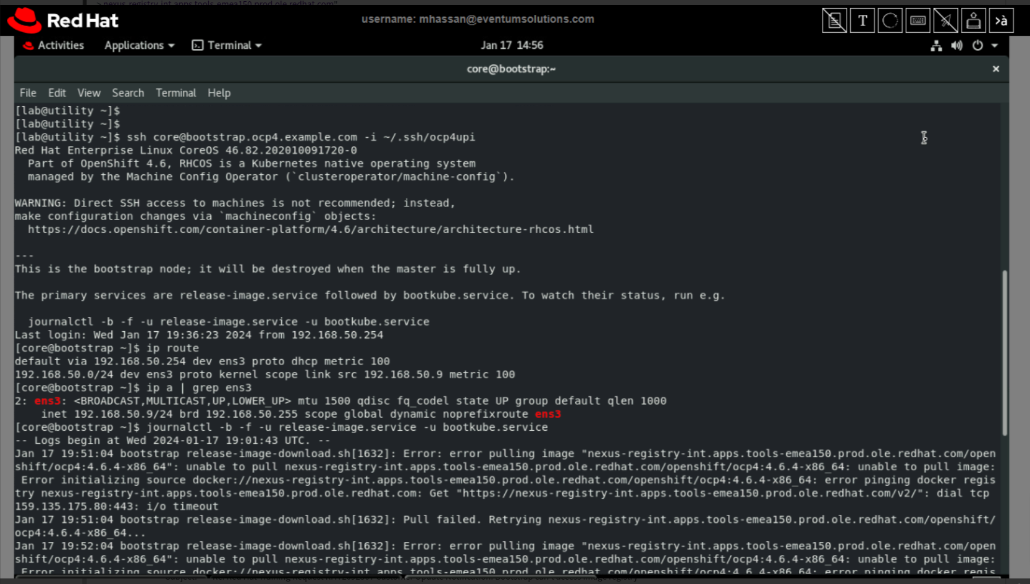The height and width of the screenshot is (584, 1030).
Task: Click the 'default via 192.168.50.254' route line
Action: (x=202, y=361)
